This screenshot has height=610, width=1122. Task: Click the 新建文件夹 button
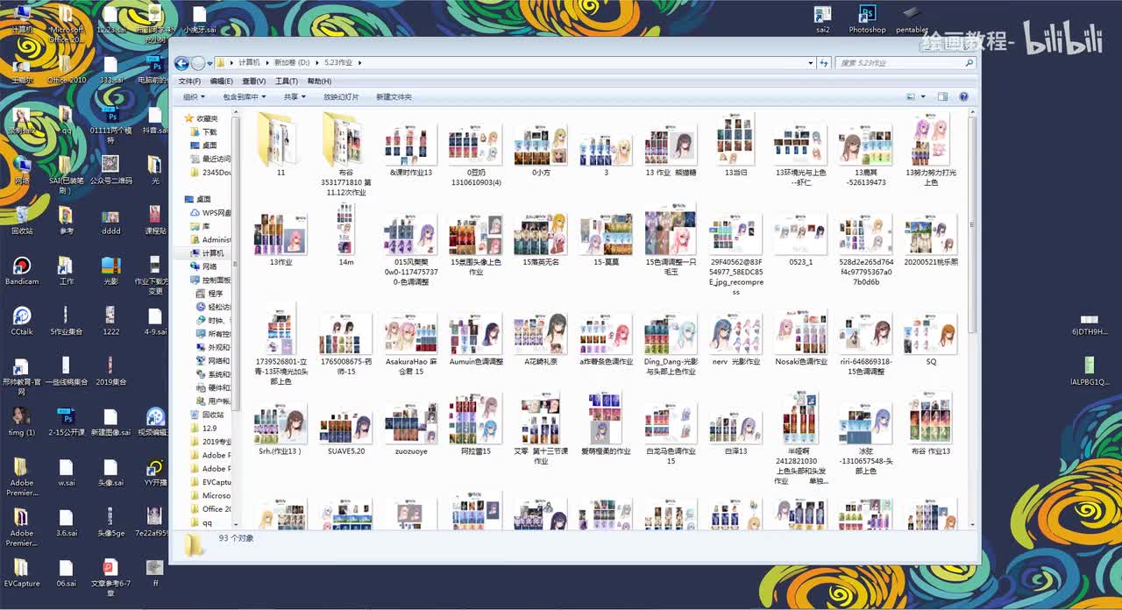point(394,96)
